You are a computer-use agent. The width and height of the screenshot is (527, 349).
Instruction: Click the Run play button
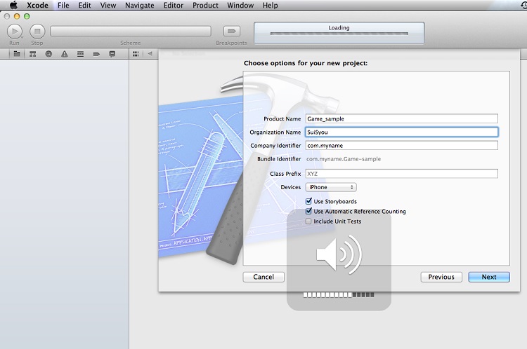click(15, 31)
